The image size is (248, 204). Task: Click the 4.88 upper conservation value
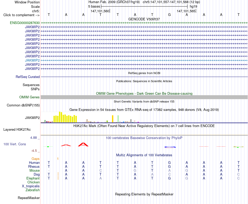[x=33, y=138]
